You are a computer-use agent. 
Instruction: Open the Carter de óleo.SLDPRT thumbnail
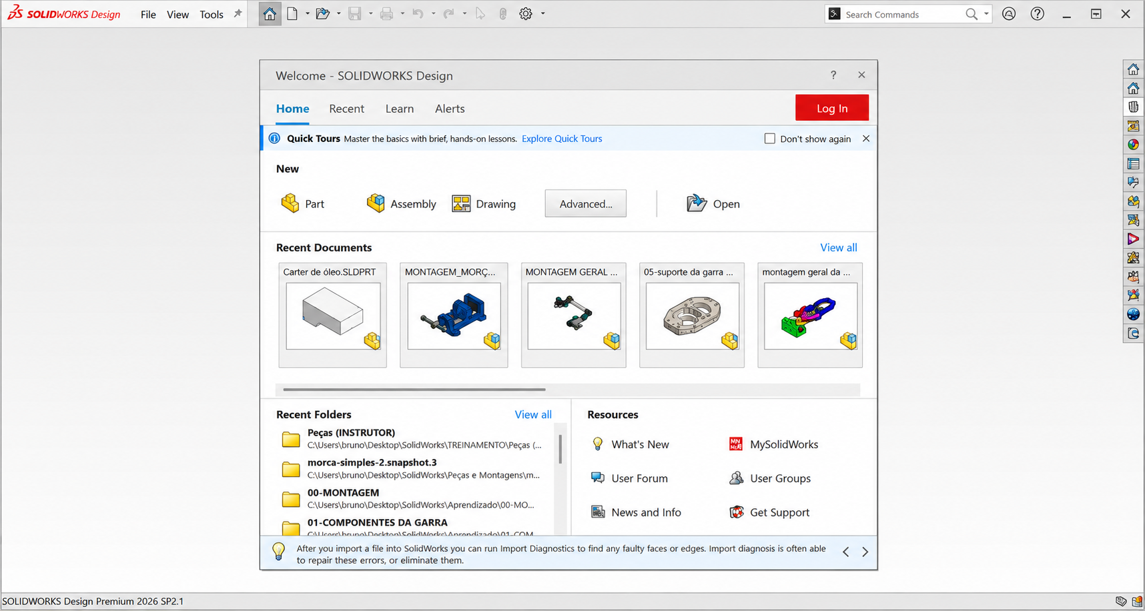coord(333,316)
